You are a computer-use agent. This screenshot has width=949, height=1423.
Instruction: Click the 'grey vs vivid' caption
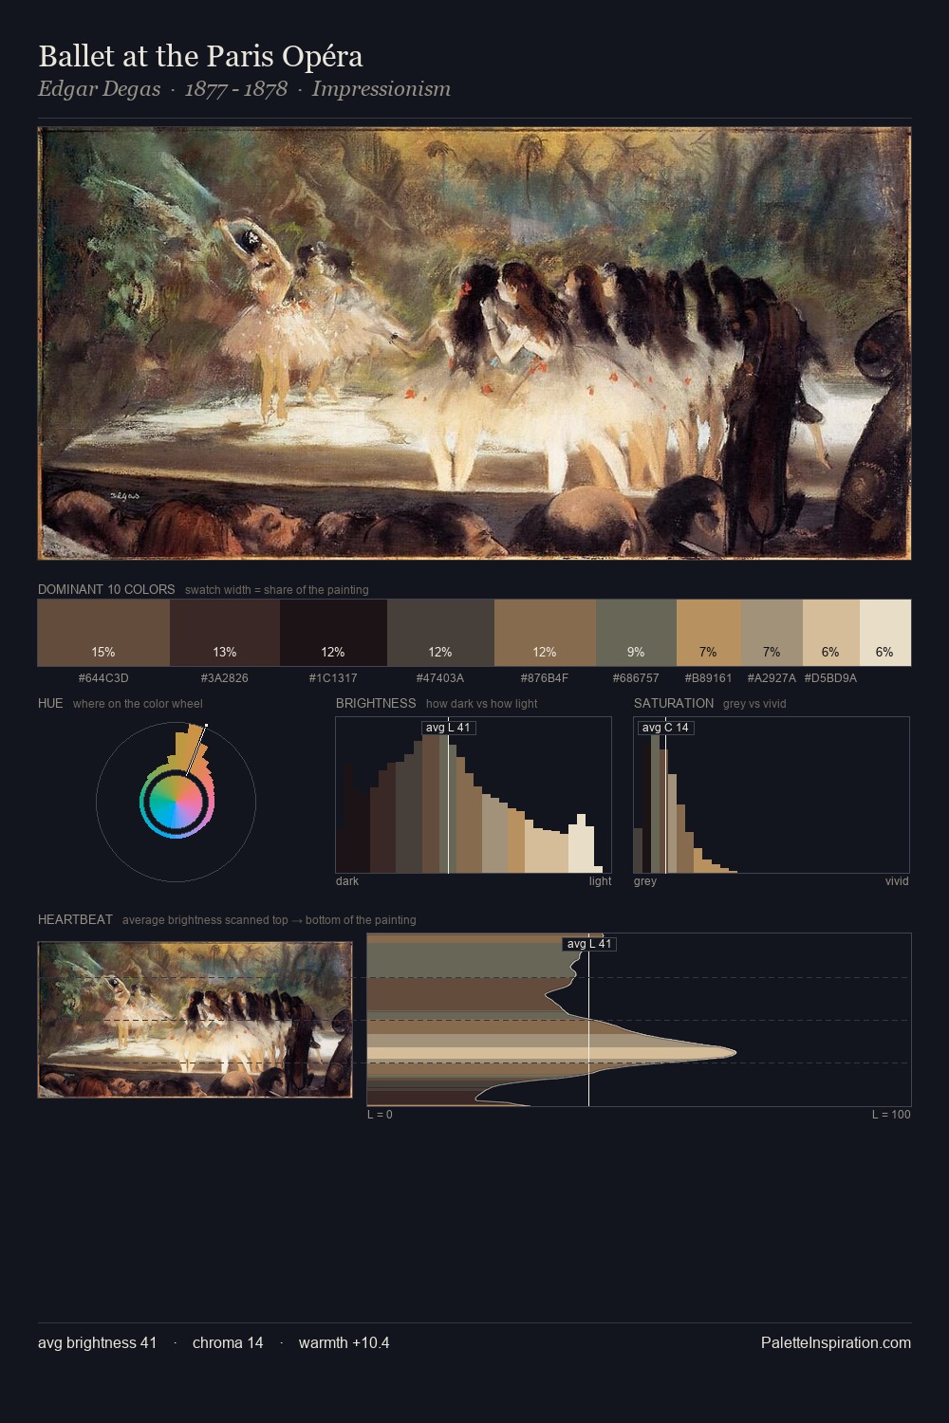tap(754, 704)
